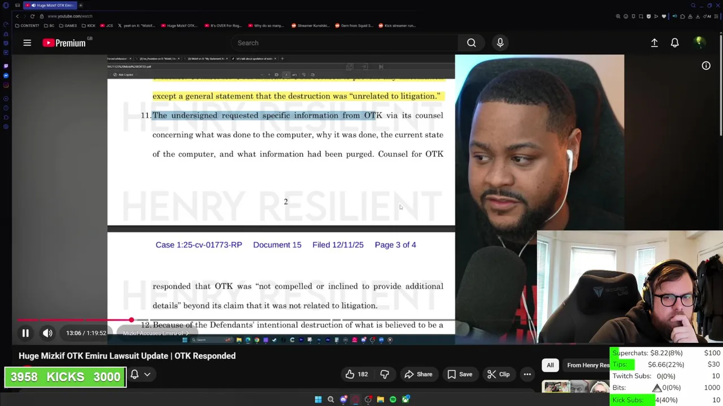This screenshot has height=406, width=723.
Task: Create a Clip of the video
Action: tap(498, 374)
